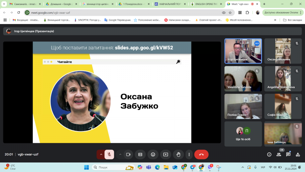The image size is (305, 172).
Task: Switch to the НАВЧАЛЬНИЙ ПОР tab
Action: pos(170,4)
